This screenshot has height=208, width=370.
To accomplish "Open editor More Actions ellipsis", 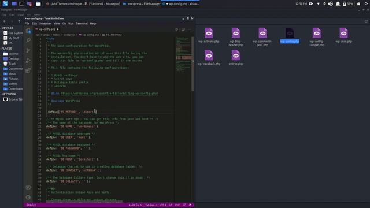I will tap(189, 29).
